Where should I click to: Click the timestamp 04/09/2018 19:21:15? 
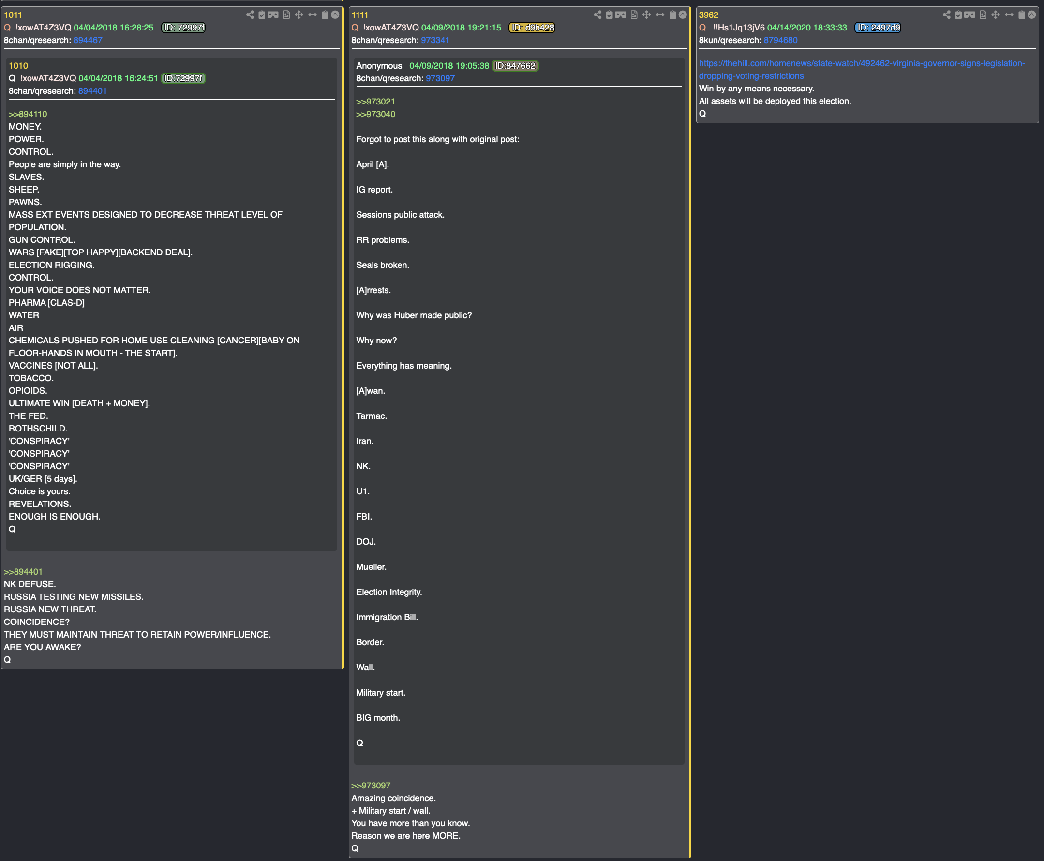461,28
